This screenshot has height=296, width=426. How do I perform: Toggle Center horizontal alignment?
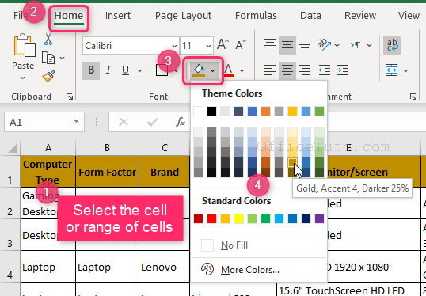pyautogui.click(x=287, y=70)
